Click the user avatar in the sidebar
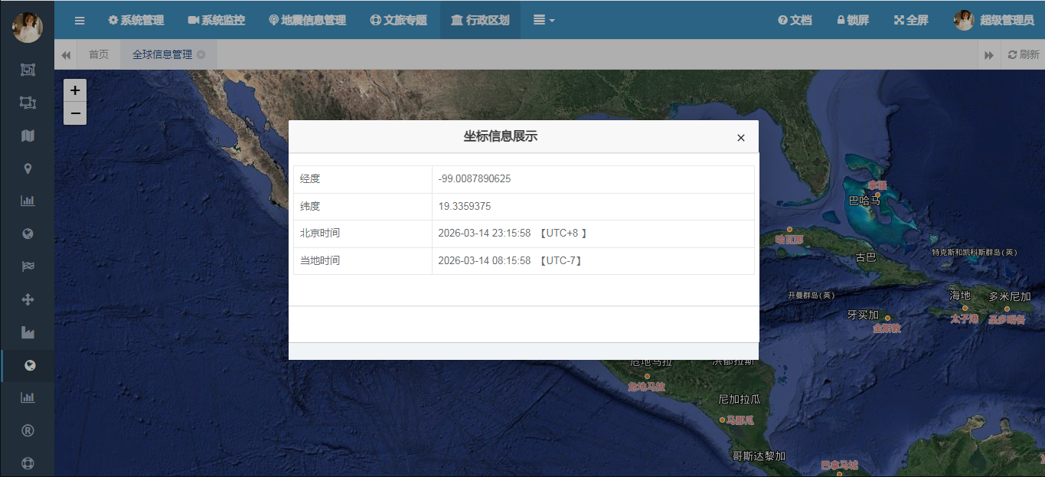Screen dimensions: 1045x477 click(x=28, y=28)
